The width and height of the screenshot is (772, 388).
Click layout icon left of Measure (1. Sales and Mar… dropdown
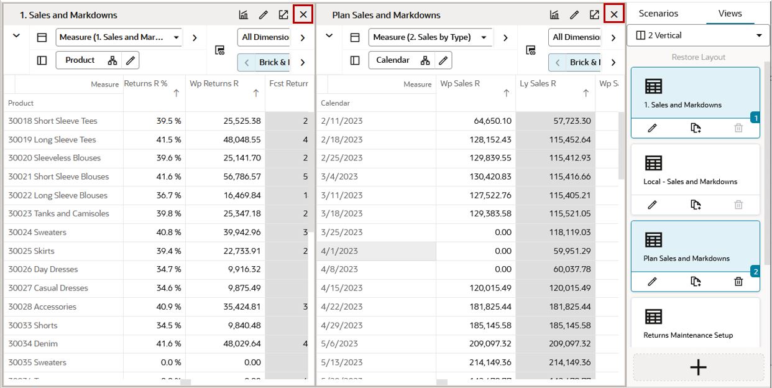tap(42, 37)
